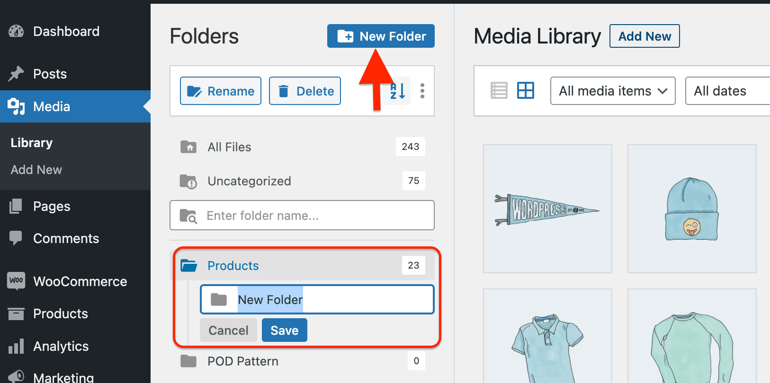This screenshot has height=383, width=770.
Task: Cancel creating the new folder
Action: pyautogui.click(x=228, y=330)
